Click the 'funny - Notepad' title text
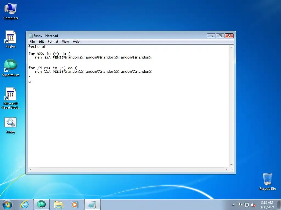Image resolution: width=281 pixels, height=210 pixels. point(46,36)
